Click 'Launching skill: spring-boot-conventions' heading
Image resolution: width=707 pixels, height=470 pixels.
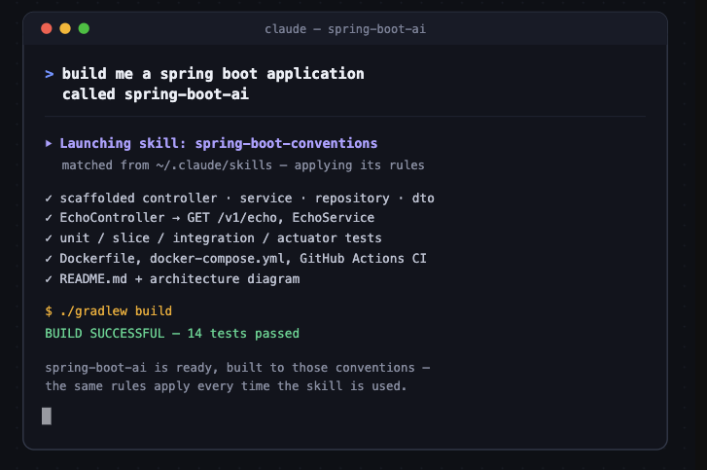point(219,143)
